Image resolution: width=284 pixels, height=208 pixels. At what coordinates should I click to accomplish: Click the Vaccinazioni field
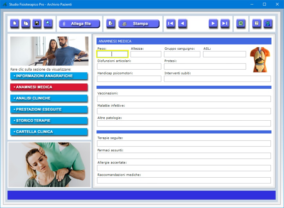point(184,99)
